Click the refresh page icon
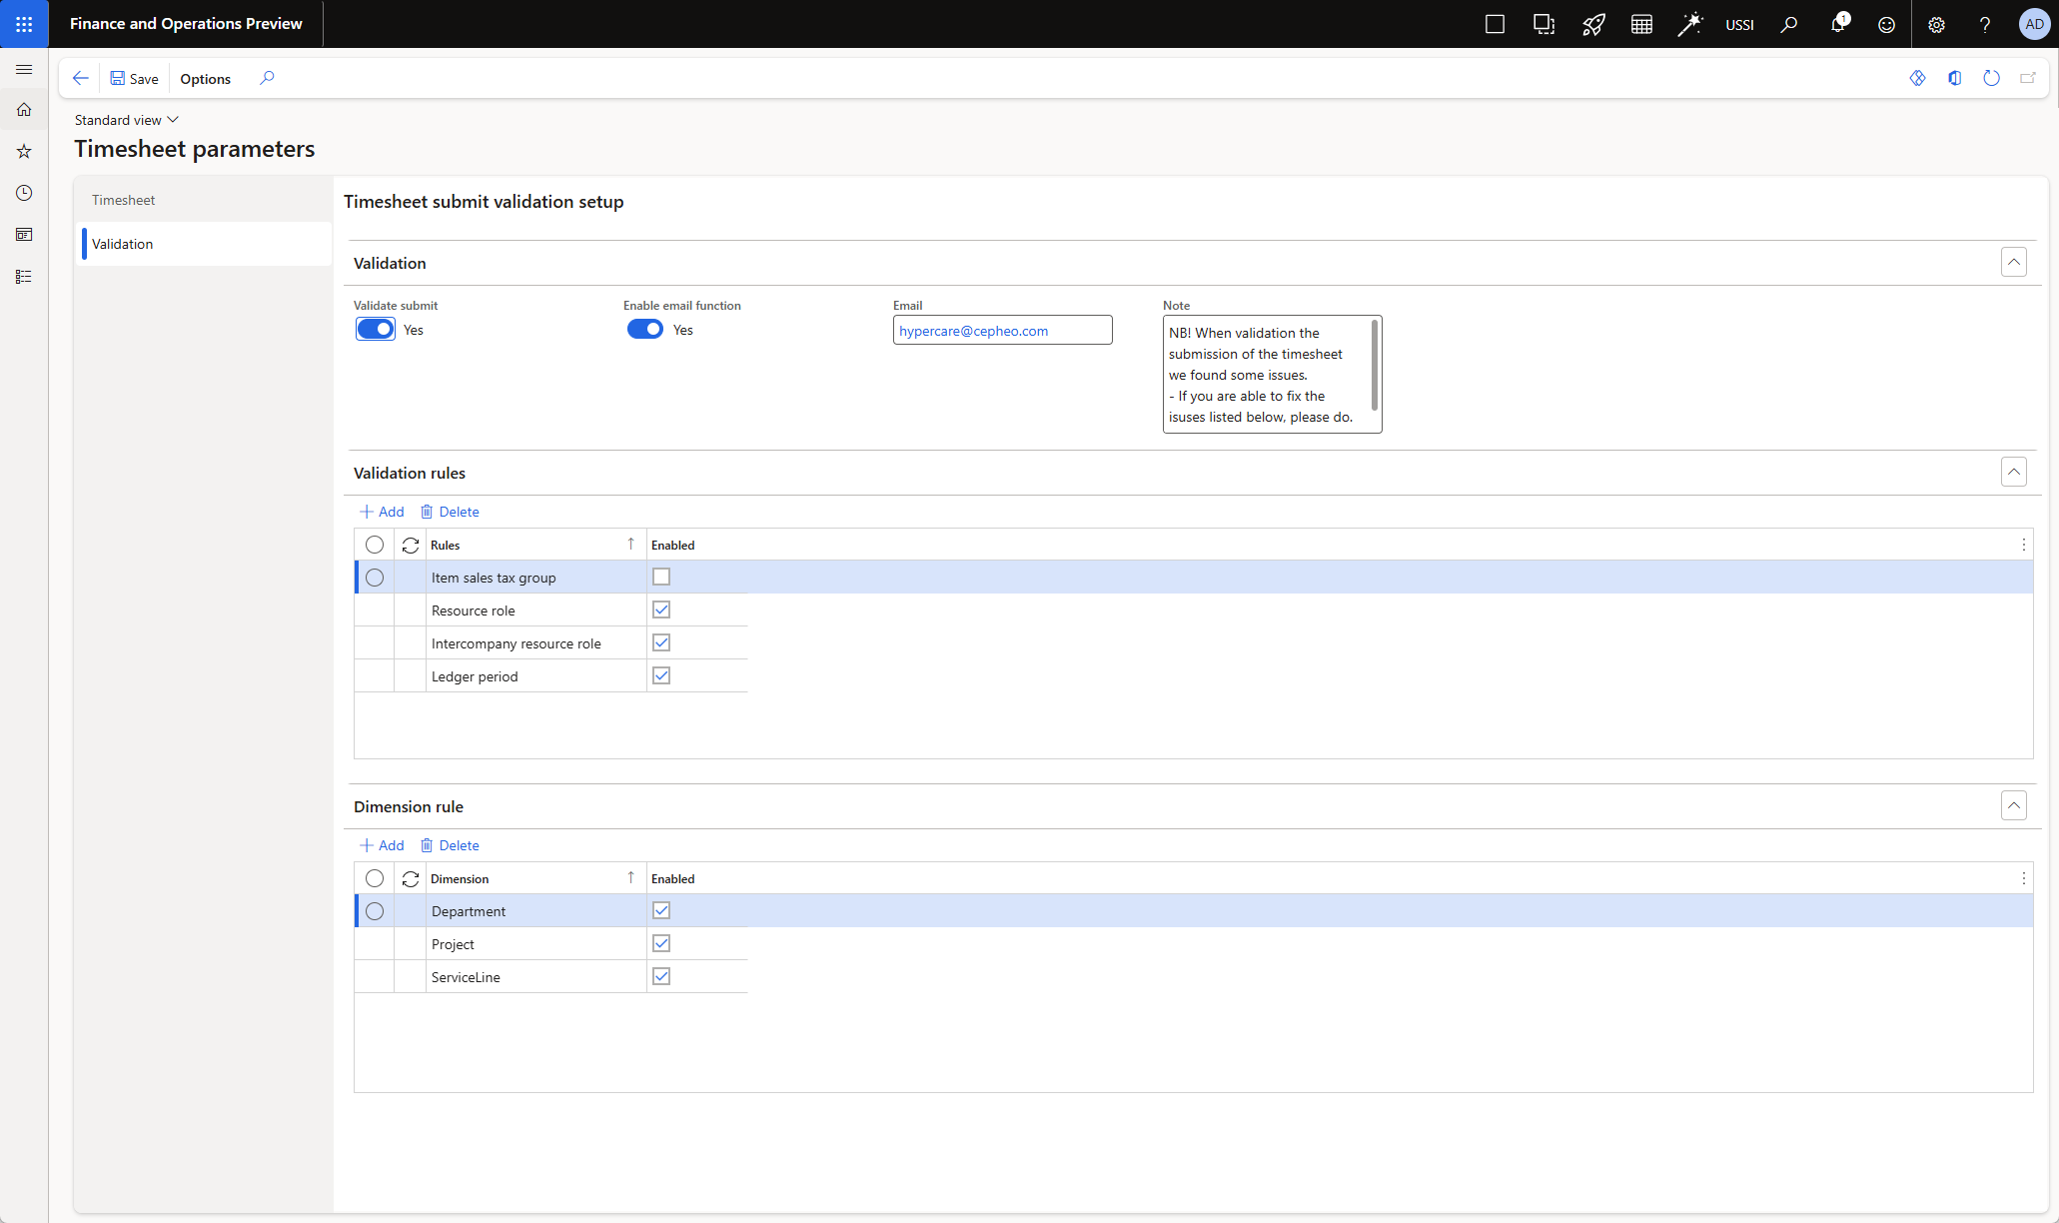 point(1991,78)
